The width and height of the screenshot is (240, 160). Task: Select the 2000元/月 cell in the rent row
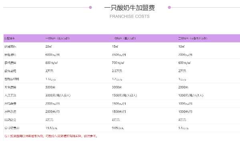coord(185,55)
